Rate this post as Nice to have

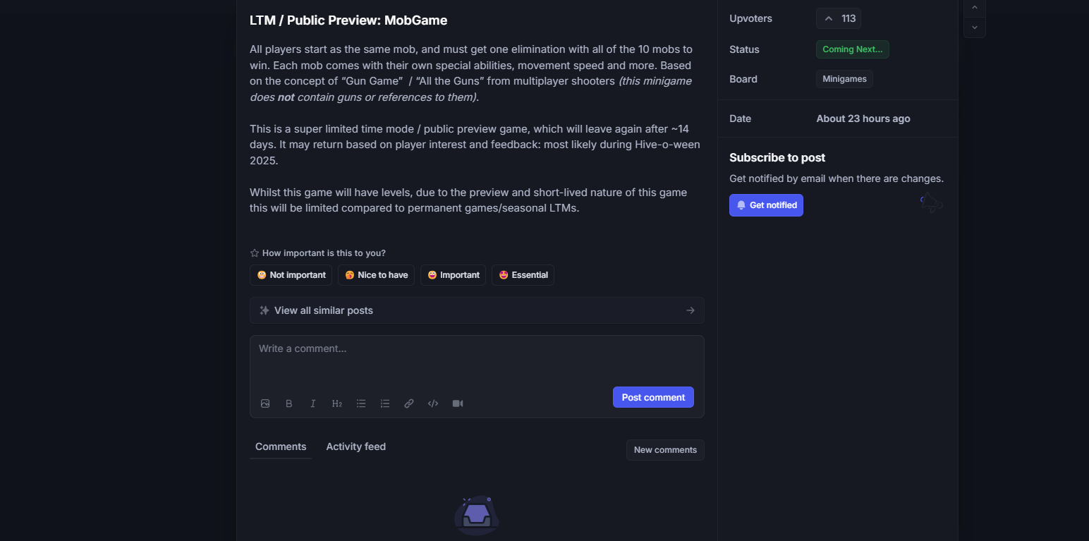click(376, 275)
